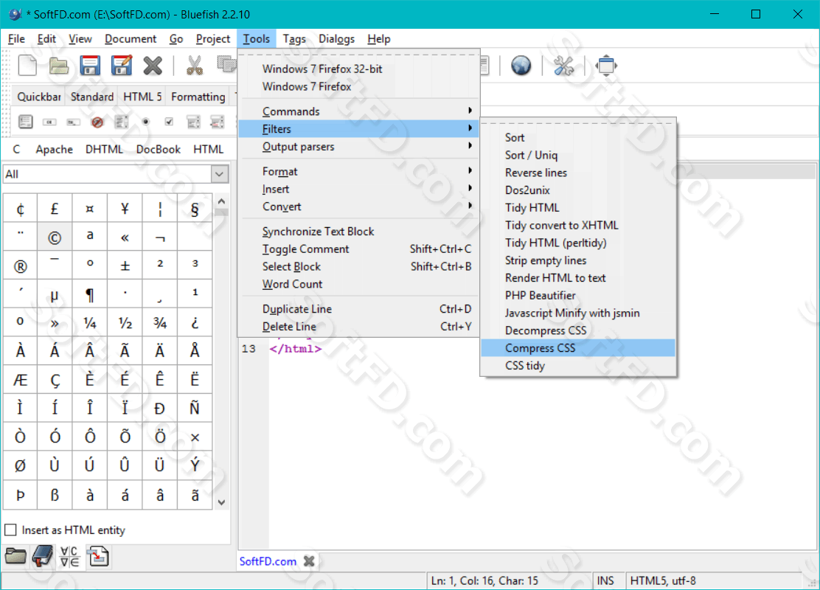Open the snippets panel icon
Screen dimensions: 820x590
(98, 557)
